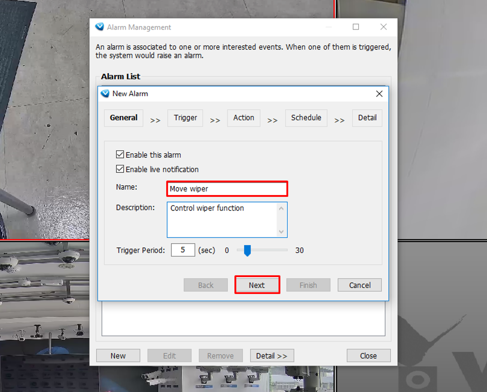Click the Name field containing Move wiper

[227, 189]
